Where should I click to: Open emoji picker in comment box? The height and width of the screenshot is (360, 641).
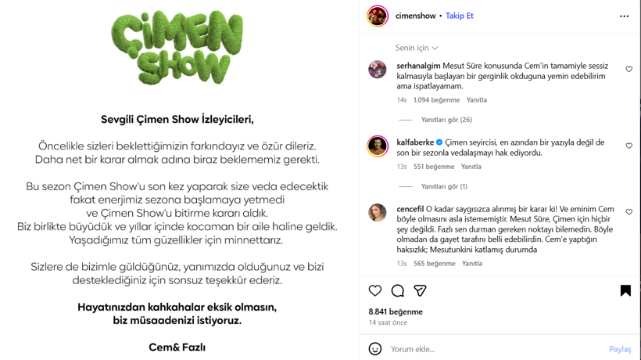375,349
